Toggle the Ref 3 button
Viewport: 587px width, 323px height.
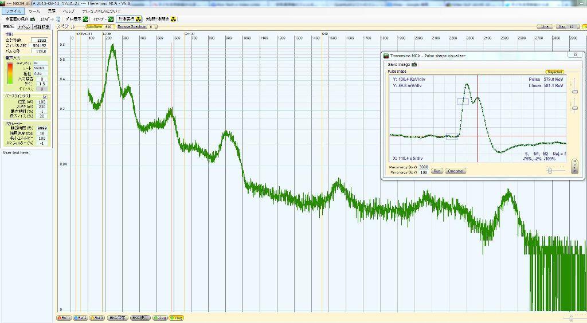pyautogui.click(x=97, y=318)
